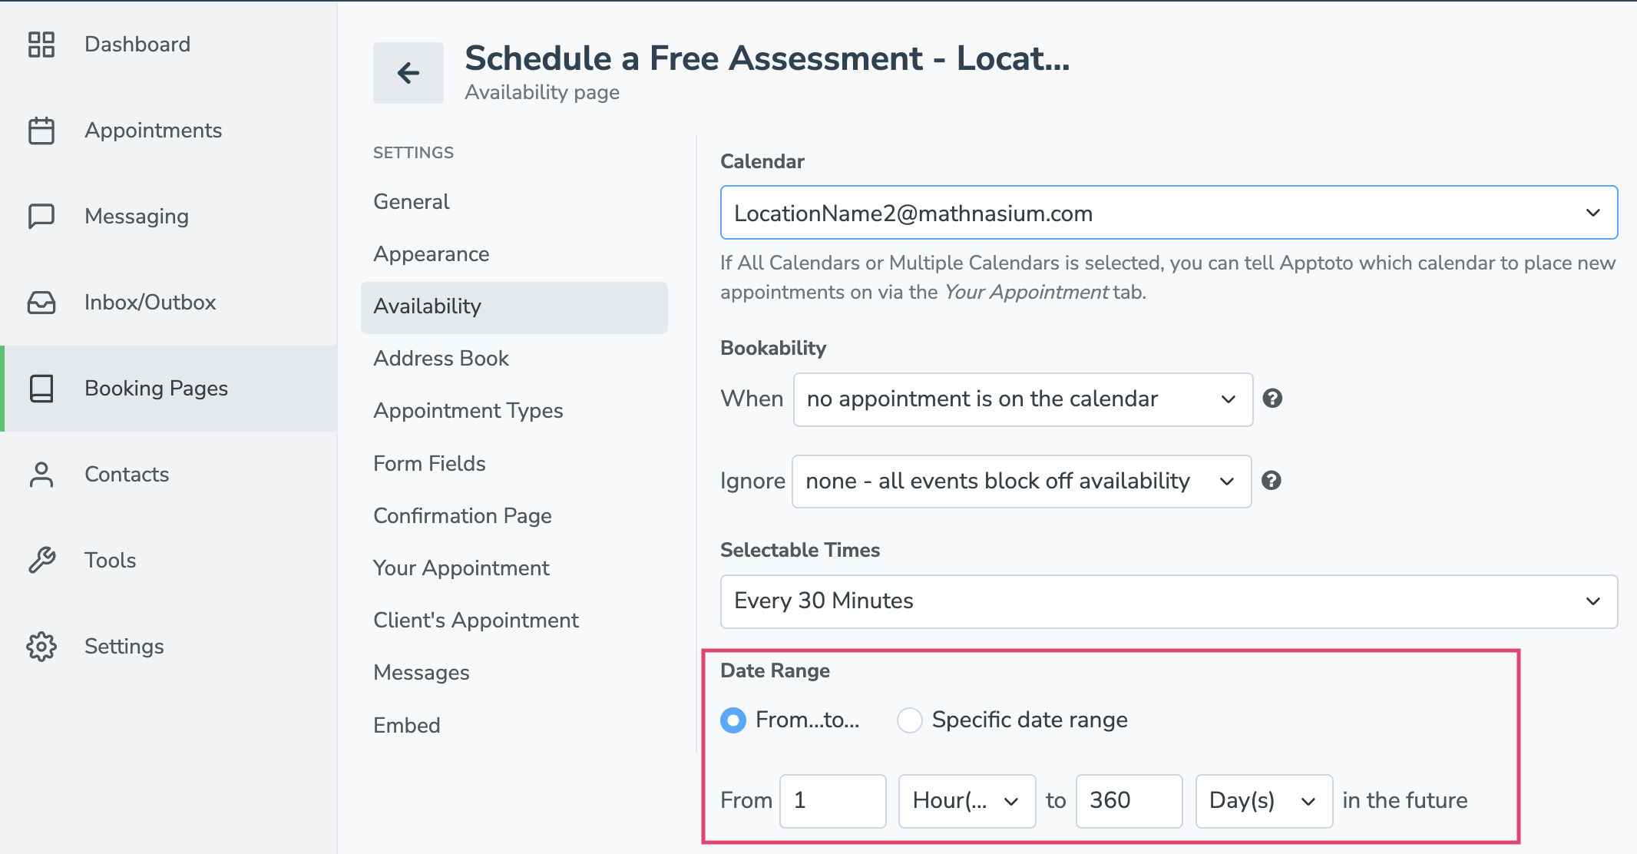Open Your Appointment settings section
The image size is (1637, 854).
(514, 568)
